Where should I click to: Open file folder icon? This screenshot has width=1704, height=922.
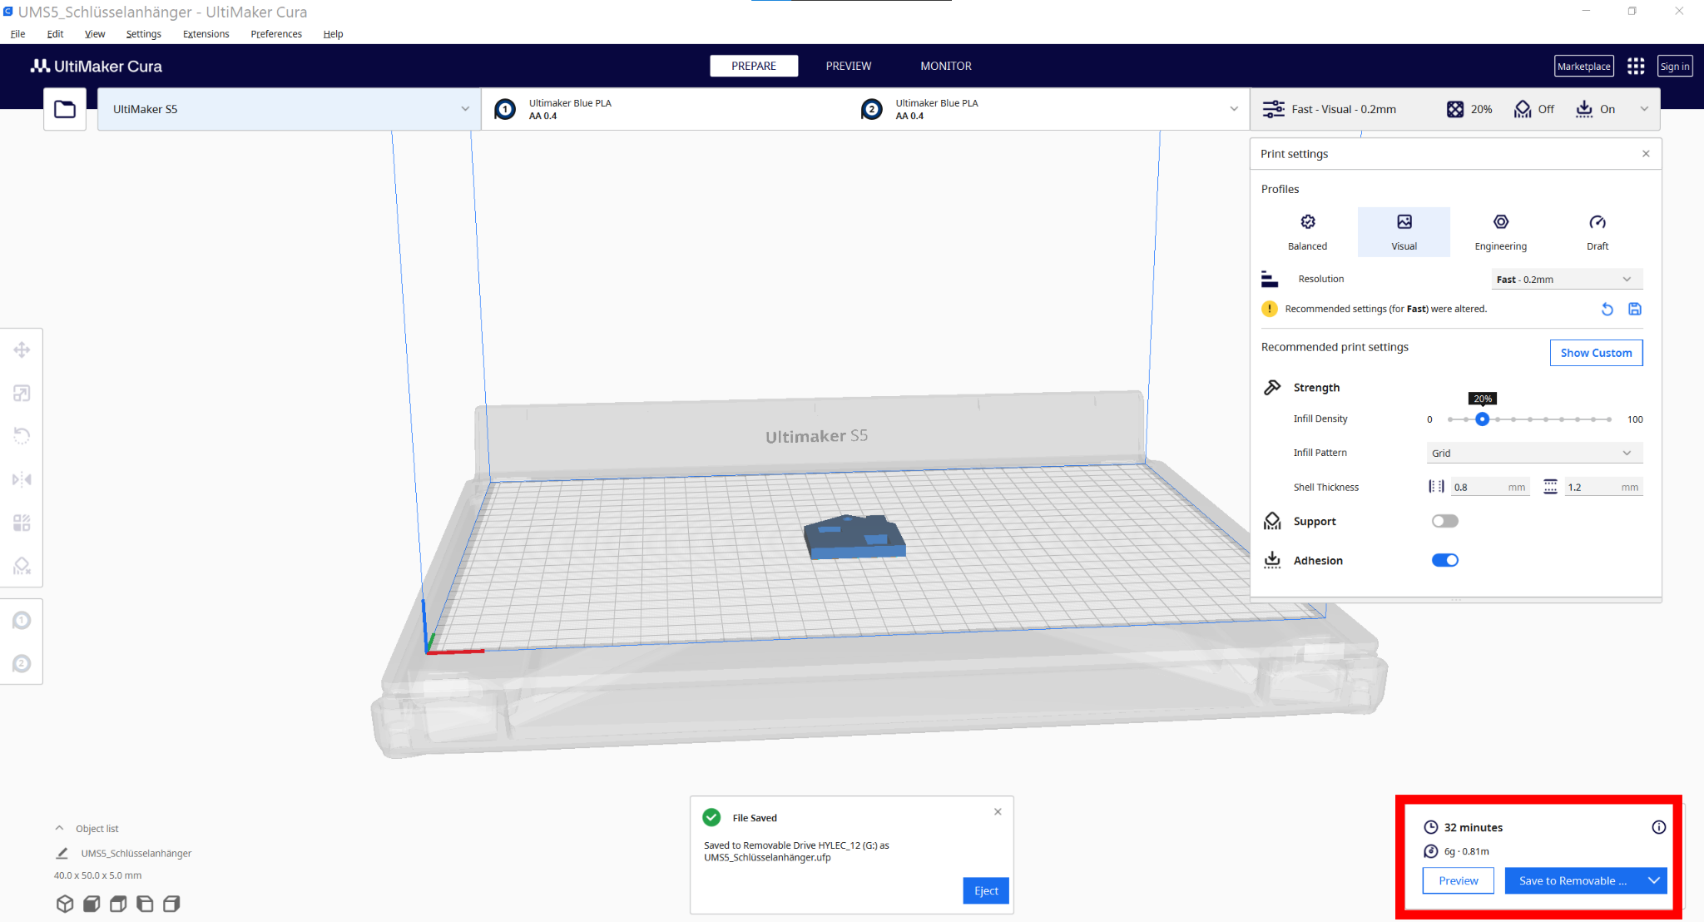[x=65, y=109]
